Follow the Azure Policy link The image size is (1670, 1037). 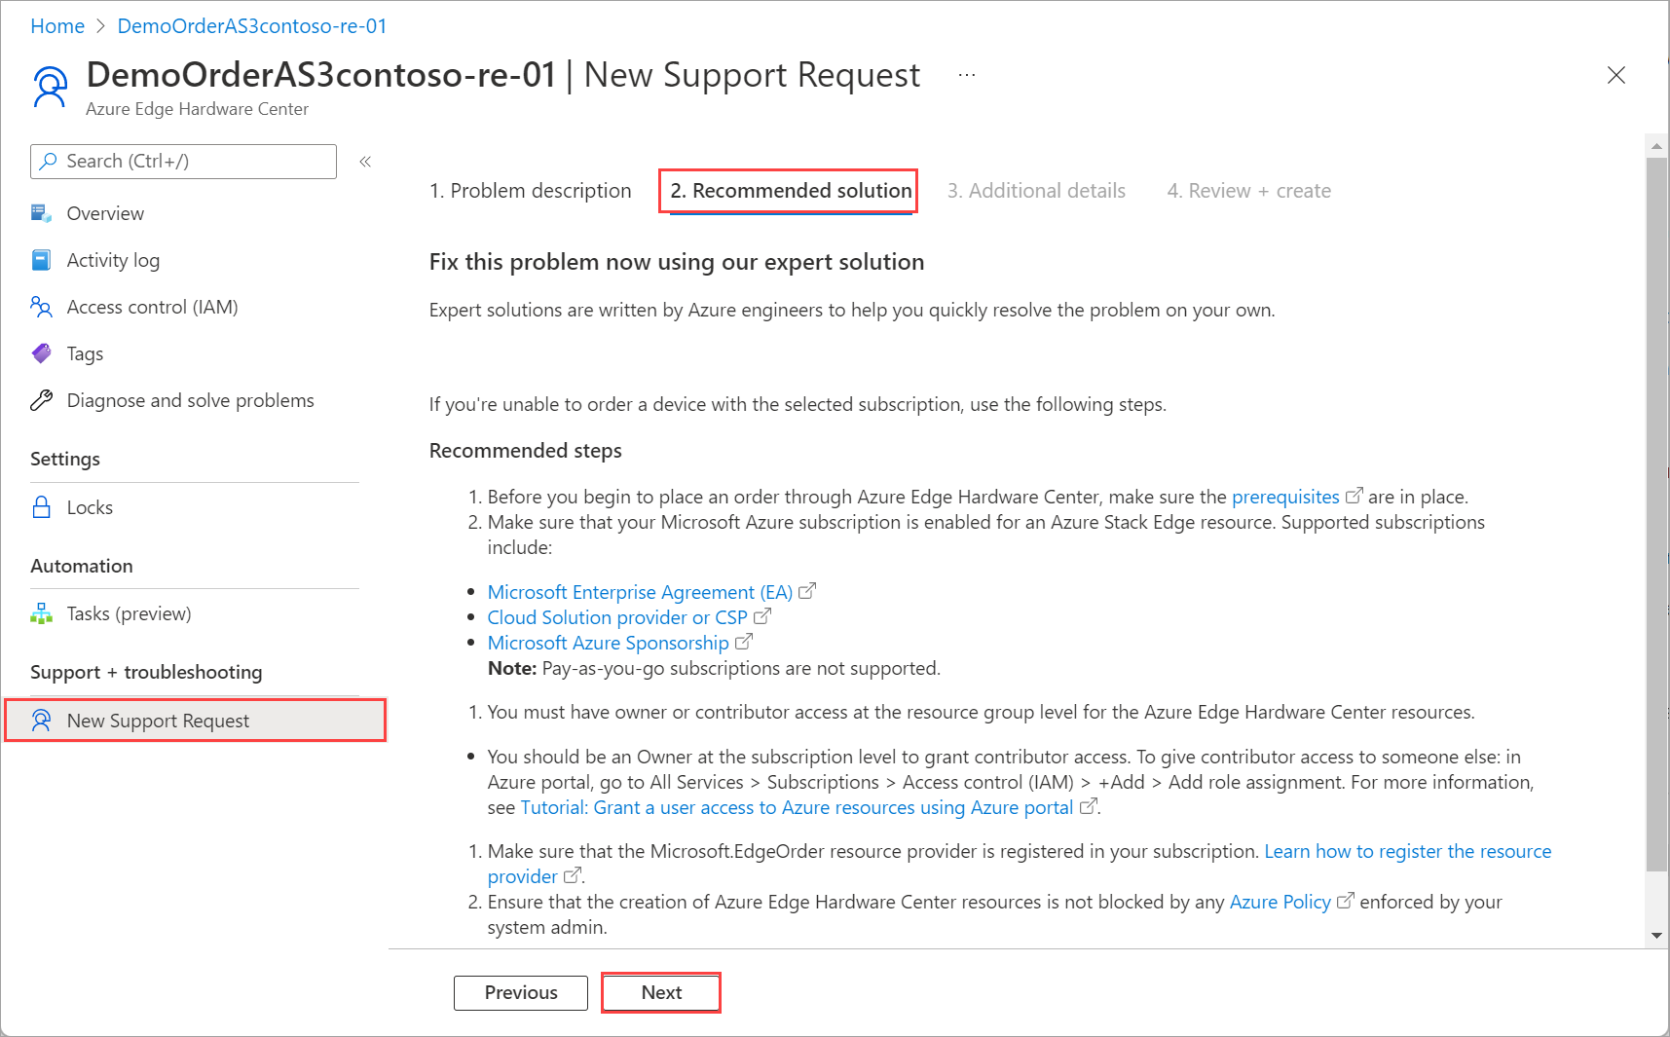click(x=1280, y=902)
